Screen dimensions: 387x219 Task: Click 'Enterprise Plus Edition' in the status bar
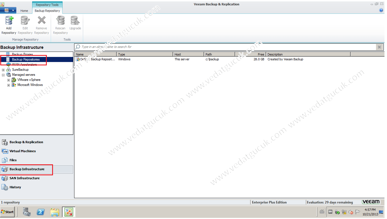pyautogui.click(x=269, y=202)
